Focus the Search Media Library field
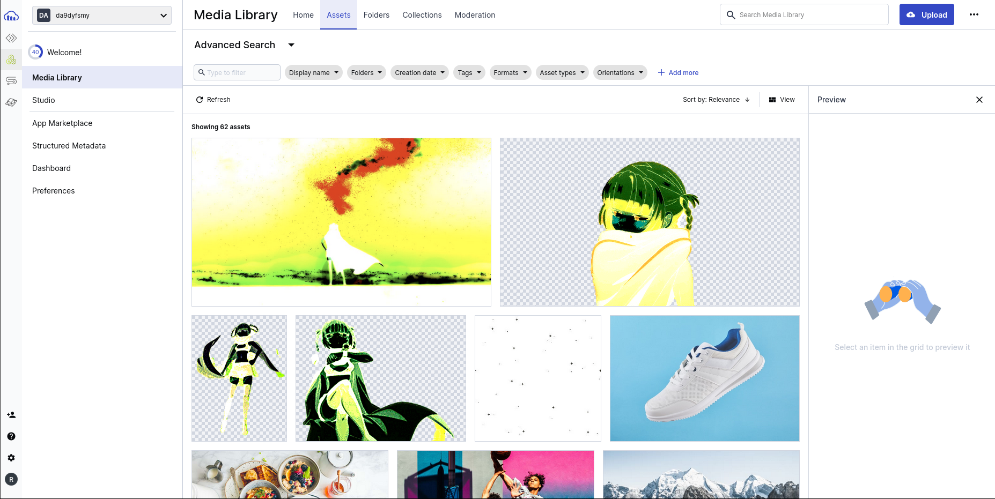The width and height of the screenshot is (995, 499). [804, 15]
